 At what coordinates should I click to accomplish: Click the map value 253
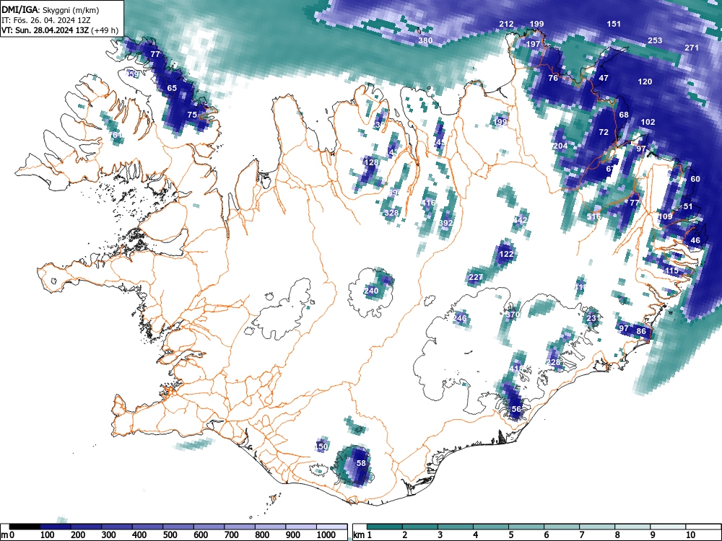pyautogui.click(x=655, y=40)
